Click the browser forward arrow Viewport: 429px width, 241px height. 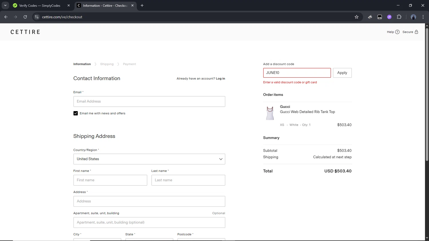[15, 17]
